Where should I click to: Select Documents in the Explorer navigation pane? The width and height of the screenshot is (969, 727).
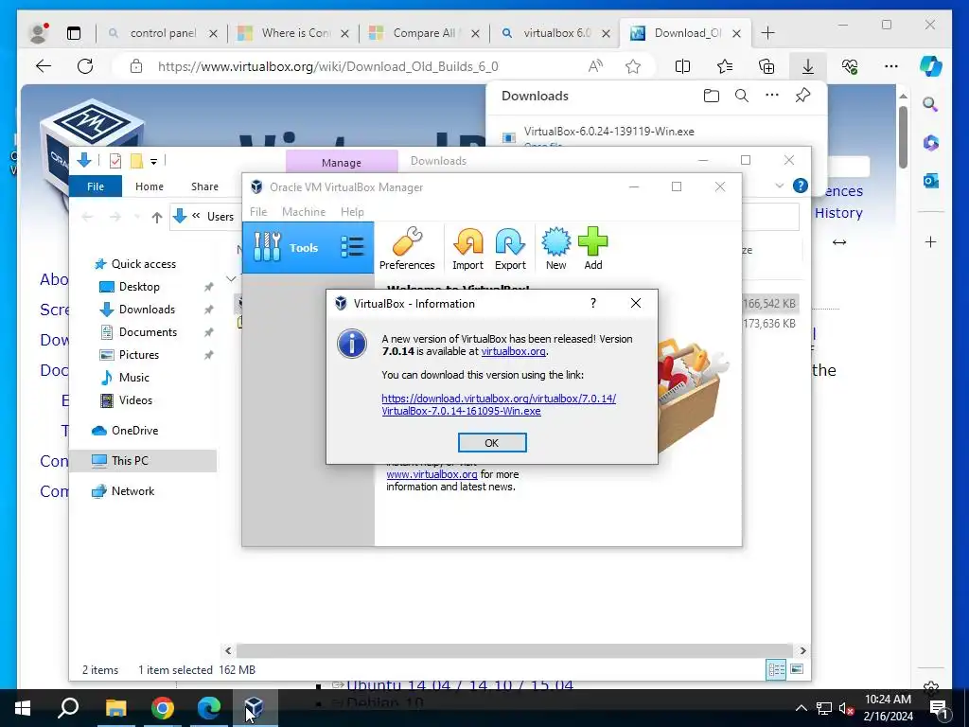(x=148, y=332)
